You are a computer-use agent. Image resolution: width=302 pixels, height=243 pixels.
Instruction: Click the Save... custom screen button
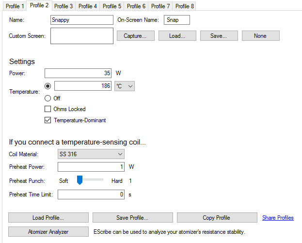click(218, 36)
